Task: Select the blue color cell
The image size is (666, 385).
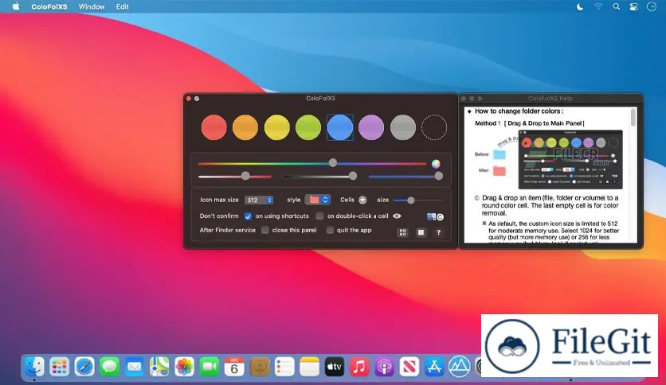Action: pos(340,127)
